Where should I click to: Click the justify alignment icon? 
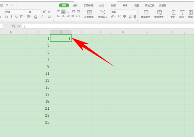point(73,17)
